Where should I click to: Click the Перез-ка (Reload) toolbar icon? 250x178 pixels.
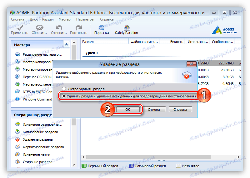(102, 28)
